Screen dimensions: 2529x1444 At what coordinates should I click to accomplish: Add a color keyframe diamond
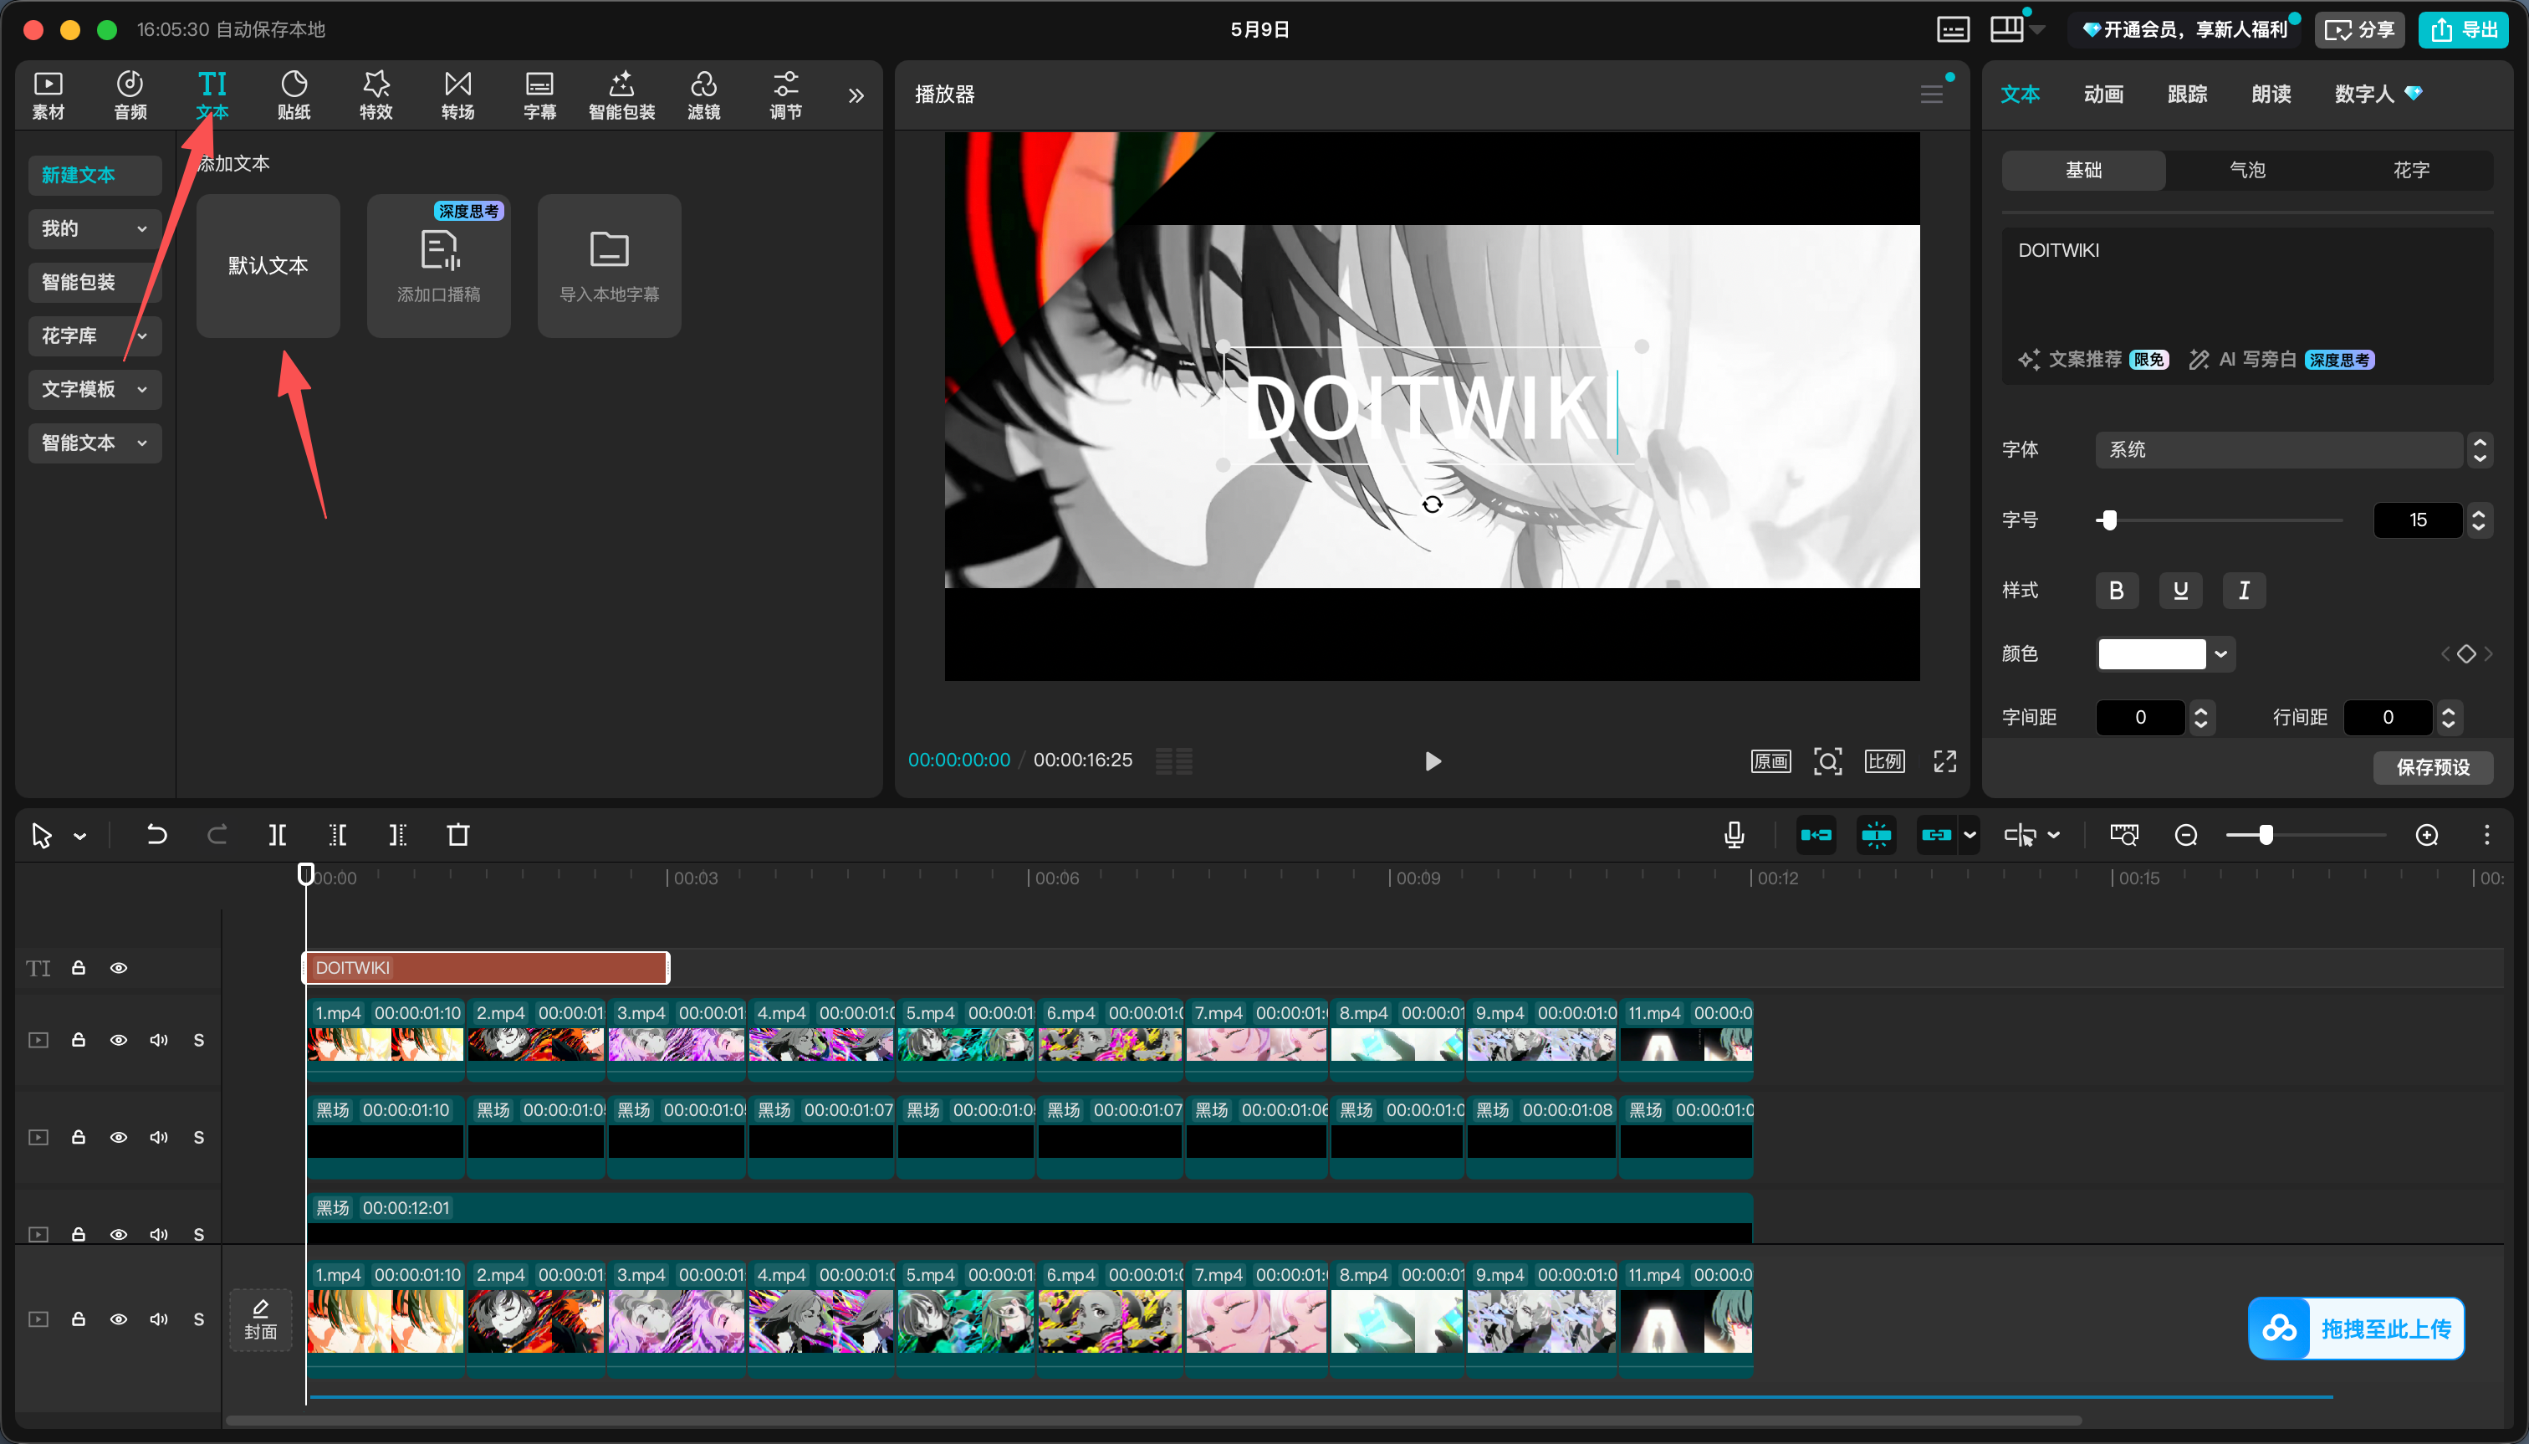coord(2466,653)
